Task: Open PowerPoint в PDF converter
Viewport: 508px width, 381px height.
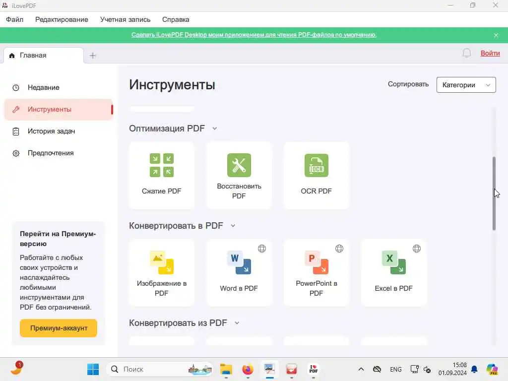Action: pos(317,272)
